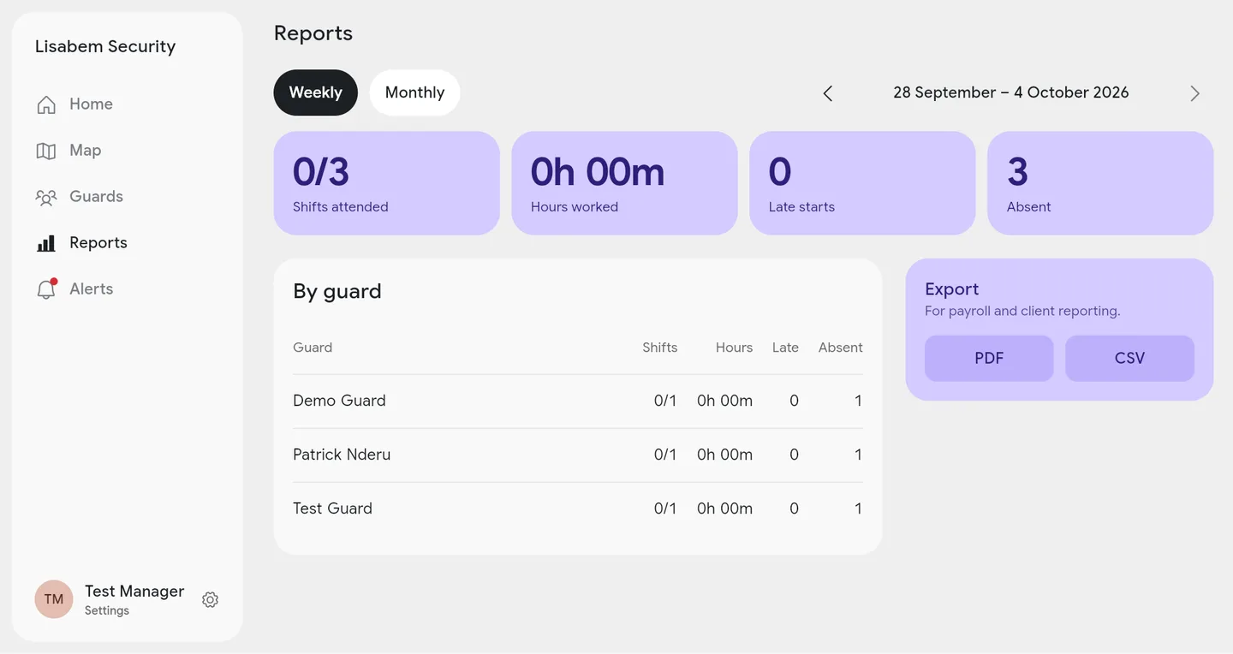Open Alerts from the sidebar menu
Screen dimensions: 1233x654
pyautogui.click(x=92, y=289)
